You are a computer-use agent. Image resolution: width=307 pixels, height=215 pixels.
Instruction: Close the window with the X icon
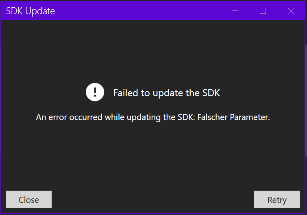[291, 11]
